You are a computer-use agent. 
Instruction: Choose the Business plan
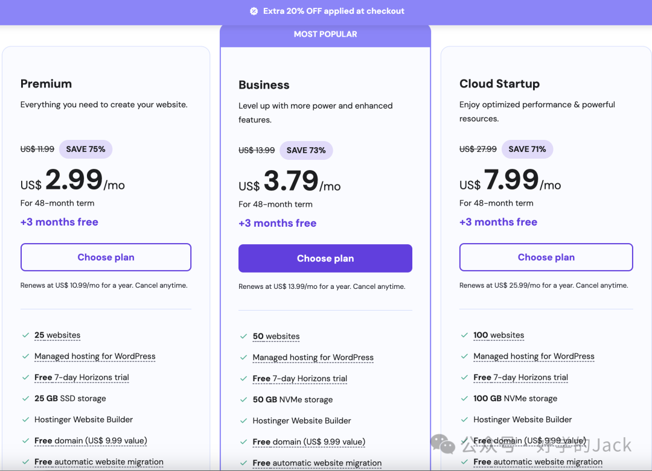(325, 259)
